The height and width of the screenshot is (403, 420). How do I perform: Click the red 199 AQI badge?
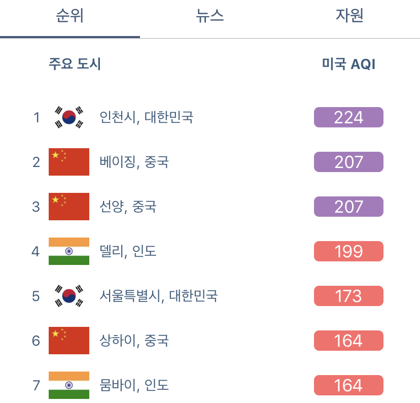click(x=348, y=251)
